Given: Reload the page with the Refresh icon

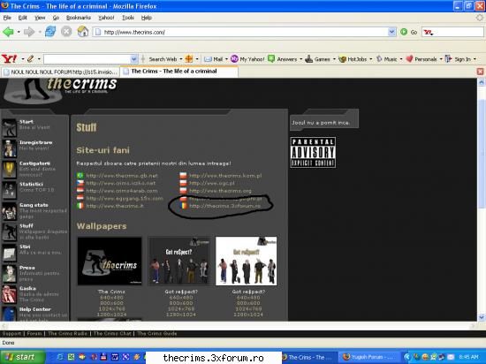Looking at the screenshot, I should click(50, 32).
